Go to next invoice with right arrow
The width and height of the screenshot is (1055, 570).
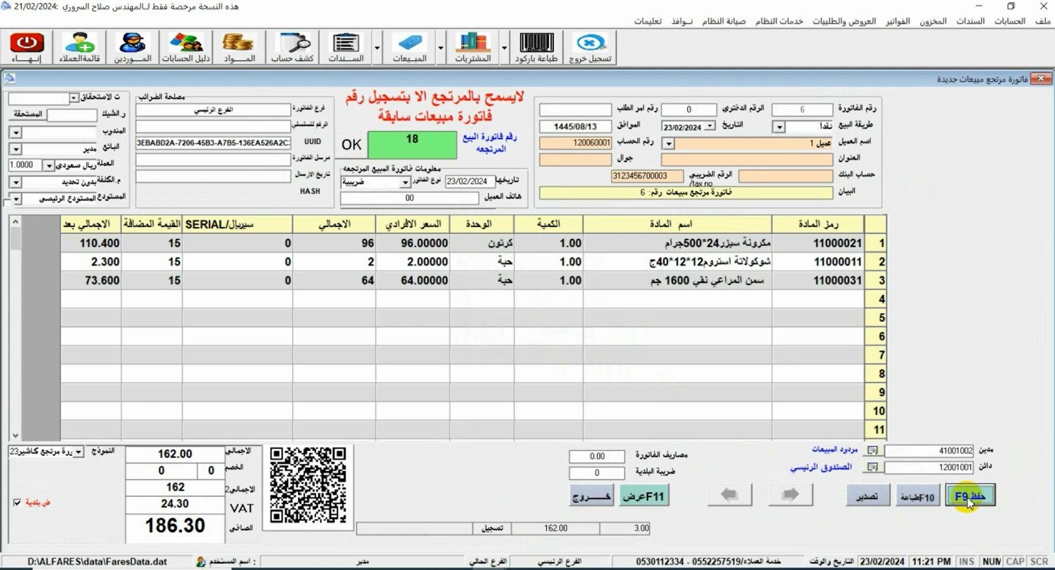(x=790, y=495)
